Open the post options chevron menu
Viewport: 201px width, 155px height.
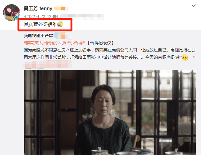point(194,6)
